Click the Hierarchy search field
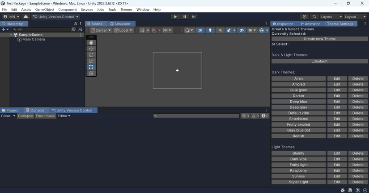 point(42,29)
